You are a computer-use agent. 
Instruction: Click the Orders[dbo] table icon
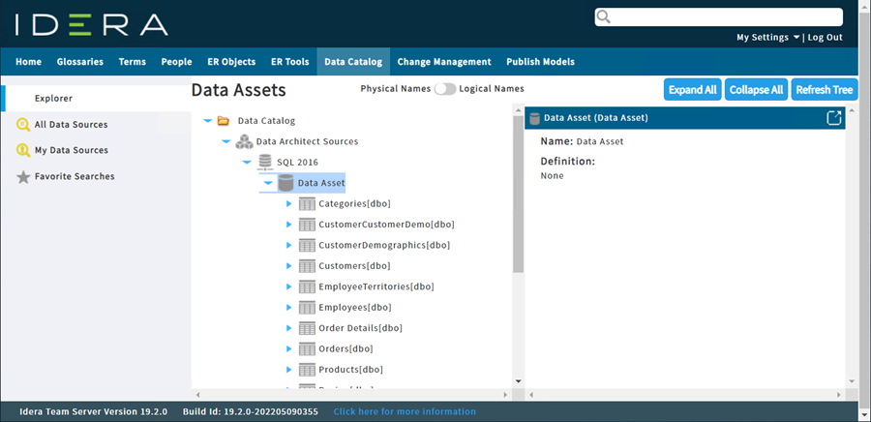pos(307,348)
